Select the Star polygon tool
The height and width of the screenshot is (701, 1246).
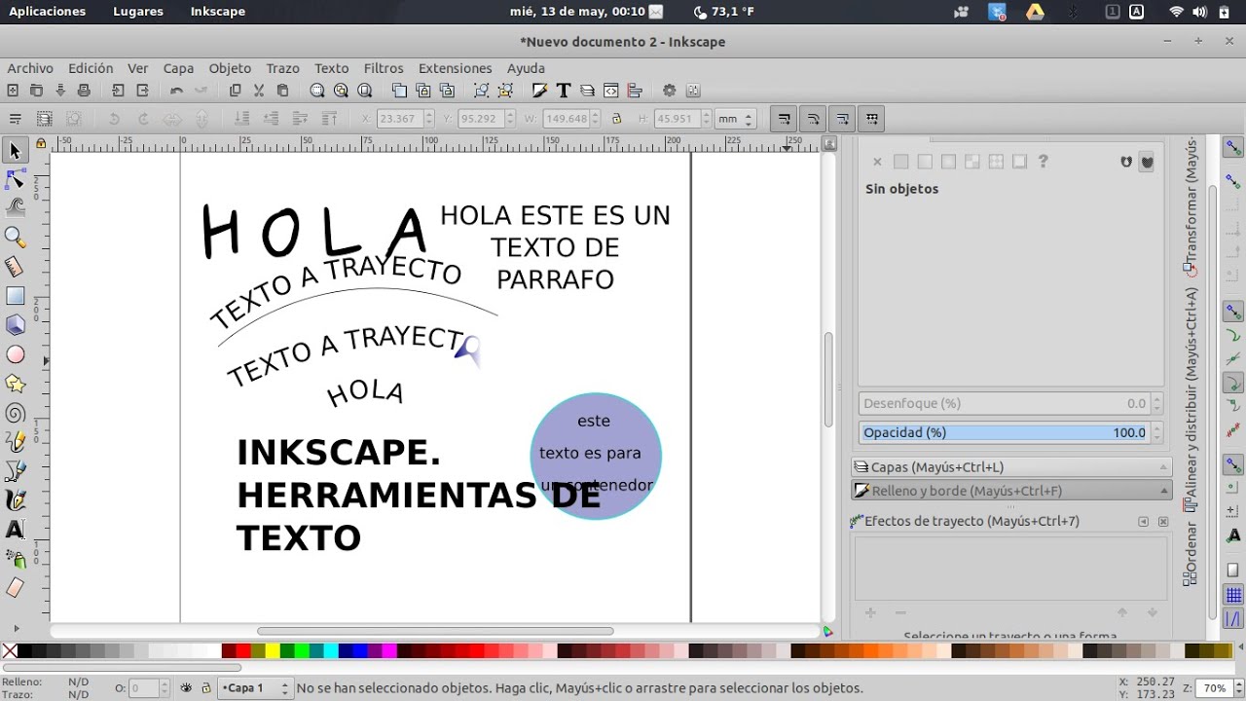point(15,384)
